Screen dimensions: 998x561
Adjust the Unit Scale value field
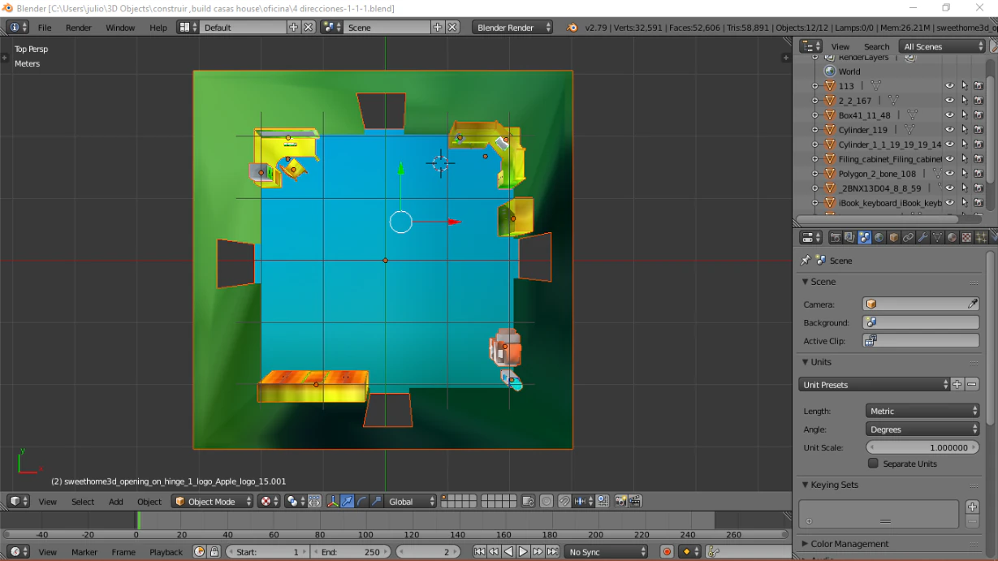[x=922, y=447]
